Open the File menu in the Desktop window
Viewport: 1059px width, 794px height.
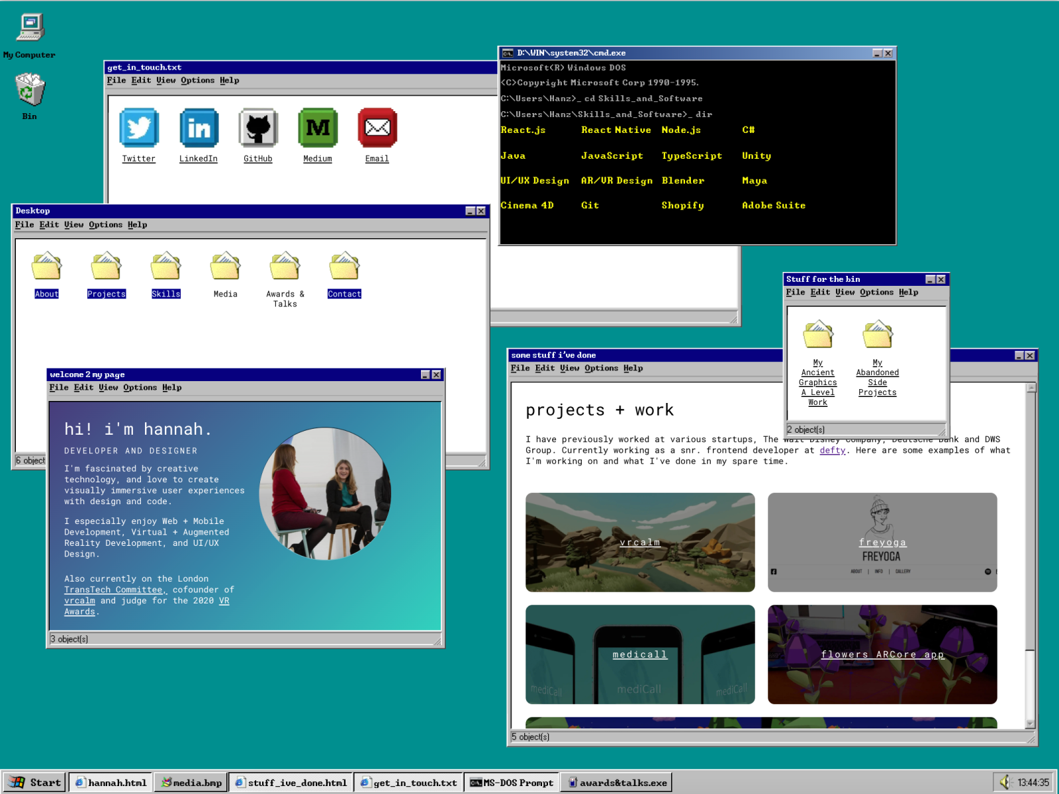click(24, 224)
